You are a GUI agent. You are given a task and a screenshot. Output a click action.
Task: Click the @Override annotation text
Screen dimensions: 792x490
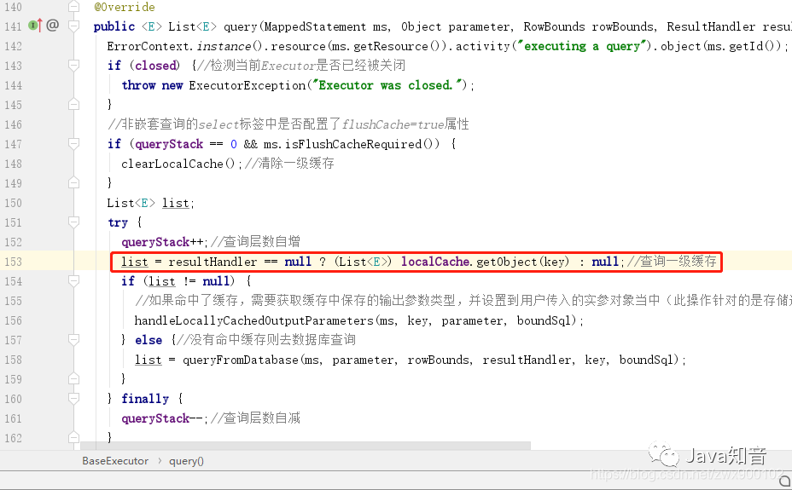coord(125,7)
